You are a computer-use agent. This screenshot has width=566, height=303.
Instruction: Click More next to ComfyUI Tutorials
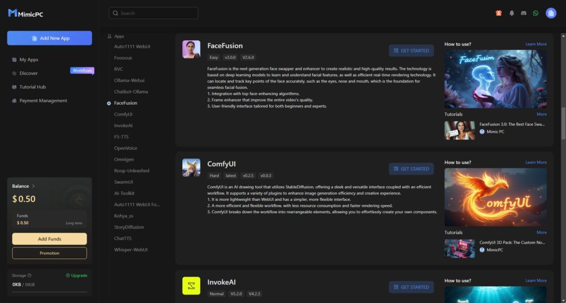point(542,232)
